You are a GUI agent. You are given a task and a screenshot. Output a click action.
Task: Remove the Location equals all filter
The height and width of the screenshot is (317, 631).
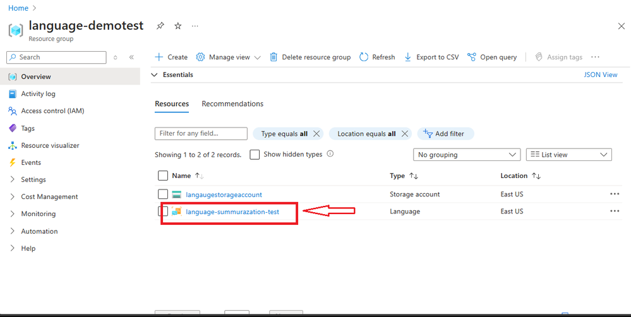[x=404, y=134]
